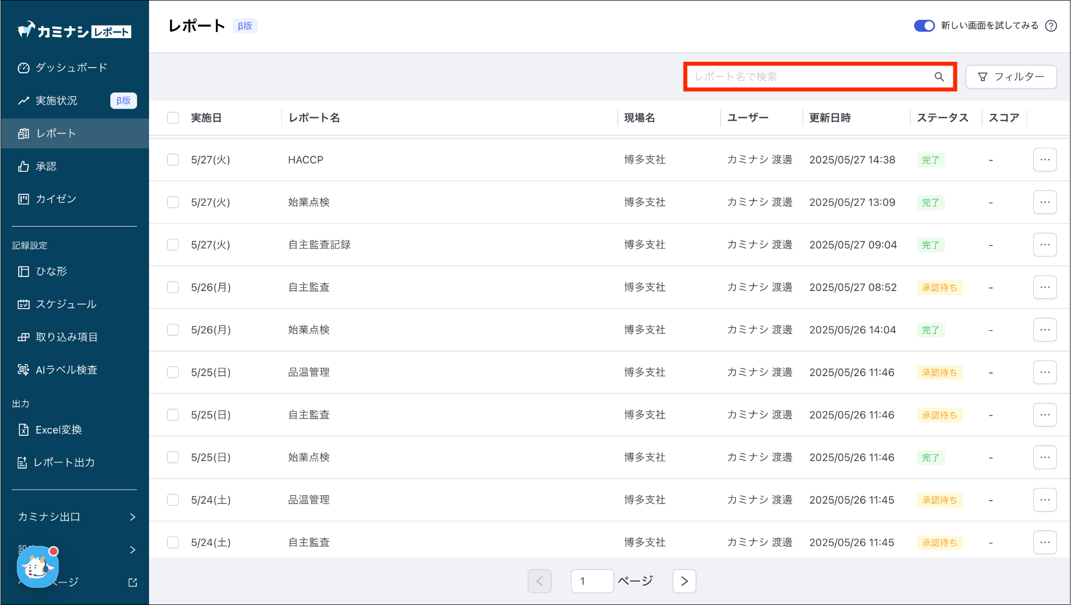
Task: Toggle 新しい画面を試してみる switch off
Action: (x=924, y=26)
